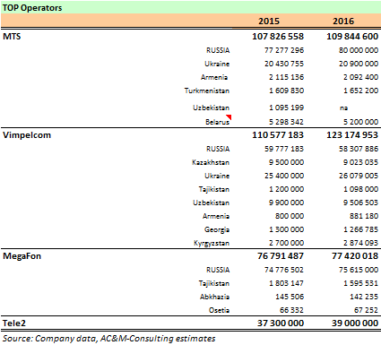Click the MTS operator row label
The height and width of the screenshot is (345, 381).
(12, 37)
